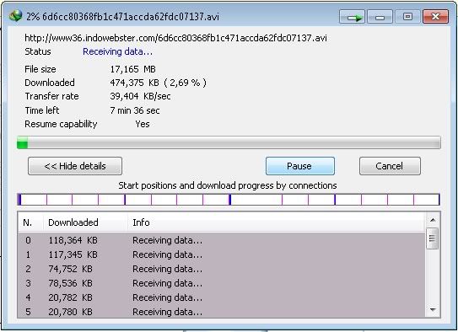Click the connection list scroll down arrow
The image size is (458, 332).
coord(433,309)
